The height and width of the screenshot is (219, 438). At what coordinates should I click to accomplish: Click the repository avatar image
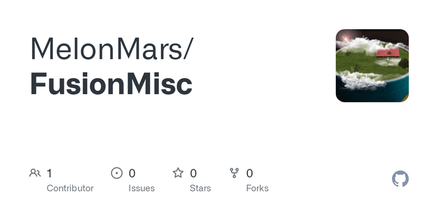pos(372,66)
